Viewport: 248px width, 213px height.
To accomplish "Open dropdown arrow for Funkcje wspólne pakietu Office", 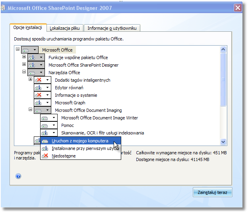I will (41, 58).
